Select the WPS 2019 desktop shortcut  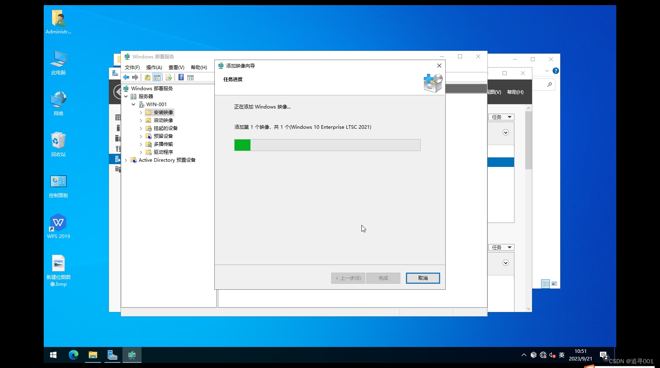pyautogui.click(x=58, y=227)
